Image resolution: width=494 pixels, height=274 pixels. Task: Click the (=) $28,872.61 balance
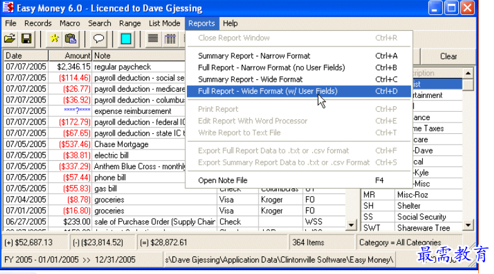[213, 243]
